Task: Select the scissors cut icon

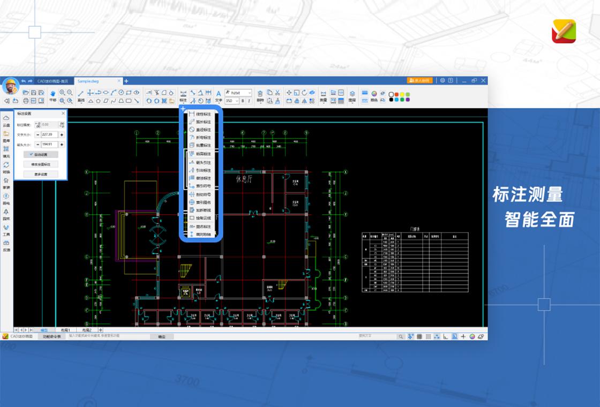Action: (277, 93)
